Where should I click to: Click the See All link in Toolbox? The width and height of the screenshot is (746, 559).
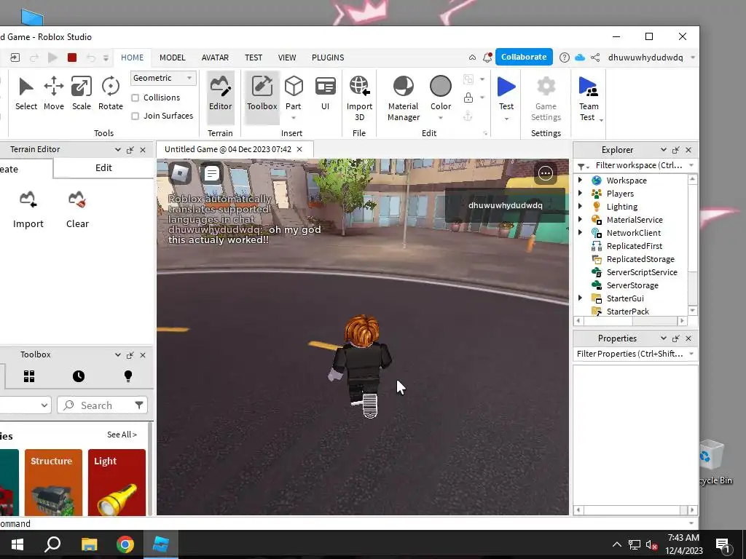[x=122, y=435]
